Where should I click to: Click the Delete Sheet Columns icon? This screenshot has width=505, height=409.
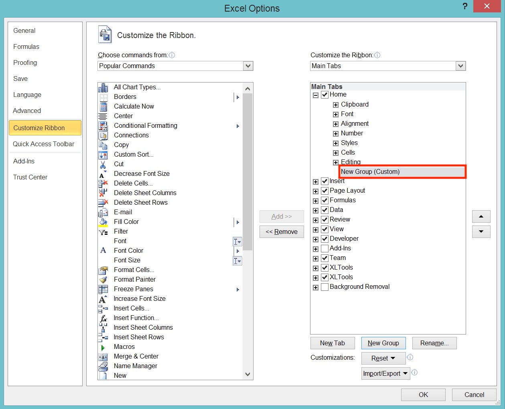[103, 193]
